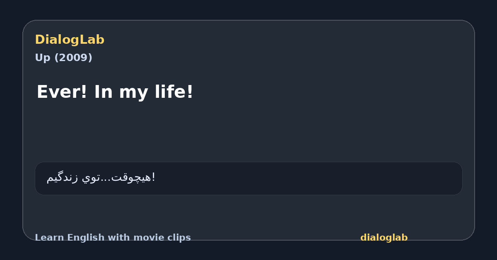The height and width of the screenshot is (260, 497).
Task: Click the empty right end of the translation box
Action: pyautogui.click(x=373, y=178)
